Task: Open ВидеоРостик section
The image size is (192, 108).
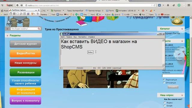Action: click(x=25, y=53)
